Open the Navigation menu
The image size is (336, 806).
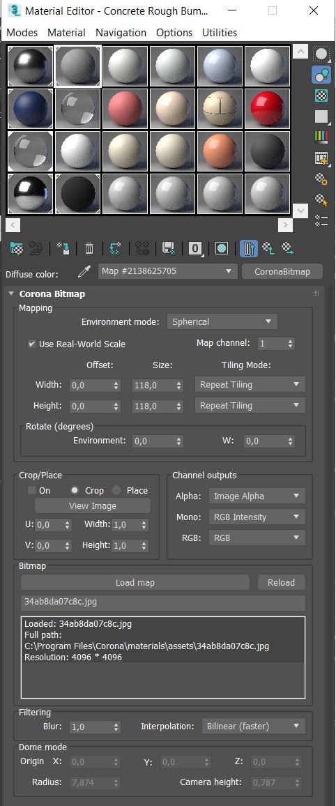[121, 32]
